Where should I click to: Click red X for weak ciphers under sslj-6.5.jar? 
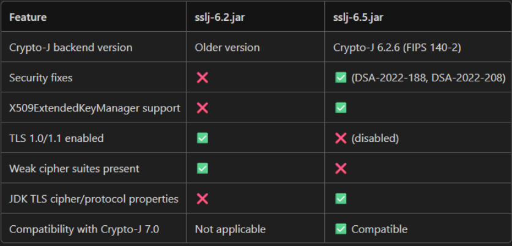coord(341,168)
